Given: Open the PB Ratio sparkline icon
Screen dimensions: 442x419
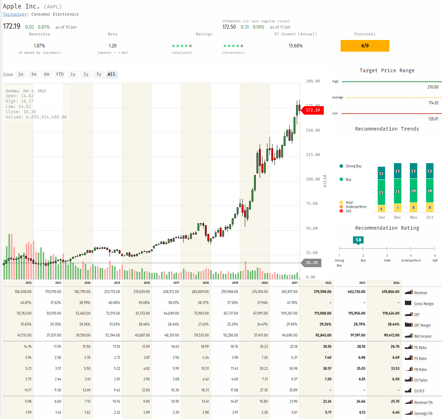Looking at the screenshot, I should coord(409,369).
